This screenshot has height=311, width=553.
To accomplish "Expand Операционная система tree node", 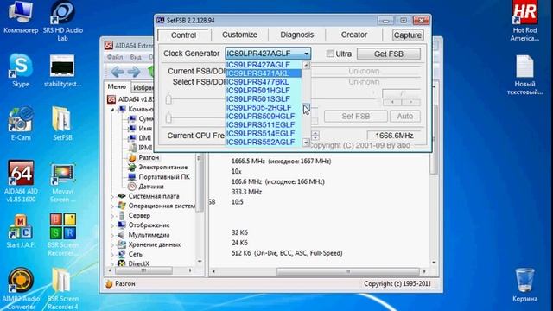I will pos(112,206).
